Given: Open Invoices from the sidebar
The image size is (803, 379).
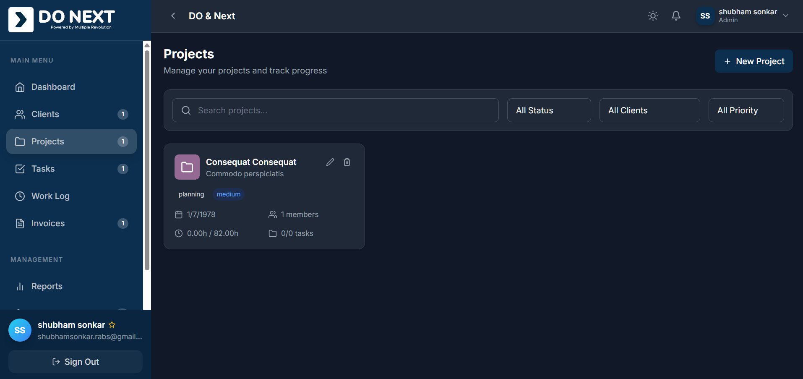Looking at the screenshot, I should [x=47, y=223].
